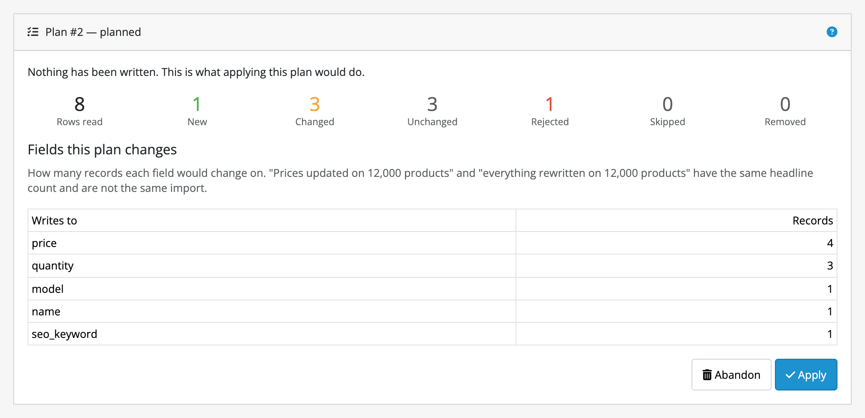Select the "name" row field name
Screen dimensions: 865x418
(x=46, y=311)
